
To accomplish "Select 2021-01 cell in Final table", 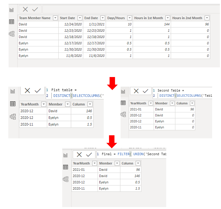I will coord(85,170).
